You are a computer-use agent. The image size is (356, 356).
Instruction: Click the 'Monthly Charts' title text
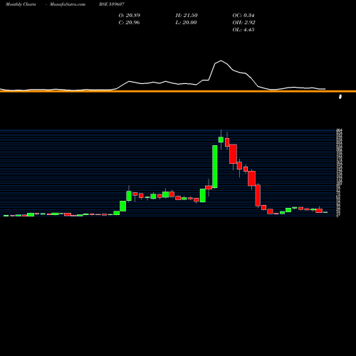click(21, 4)
